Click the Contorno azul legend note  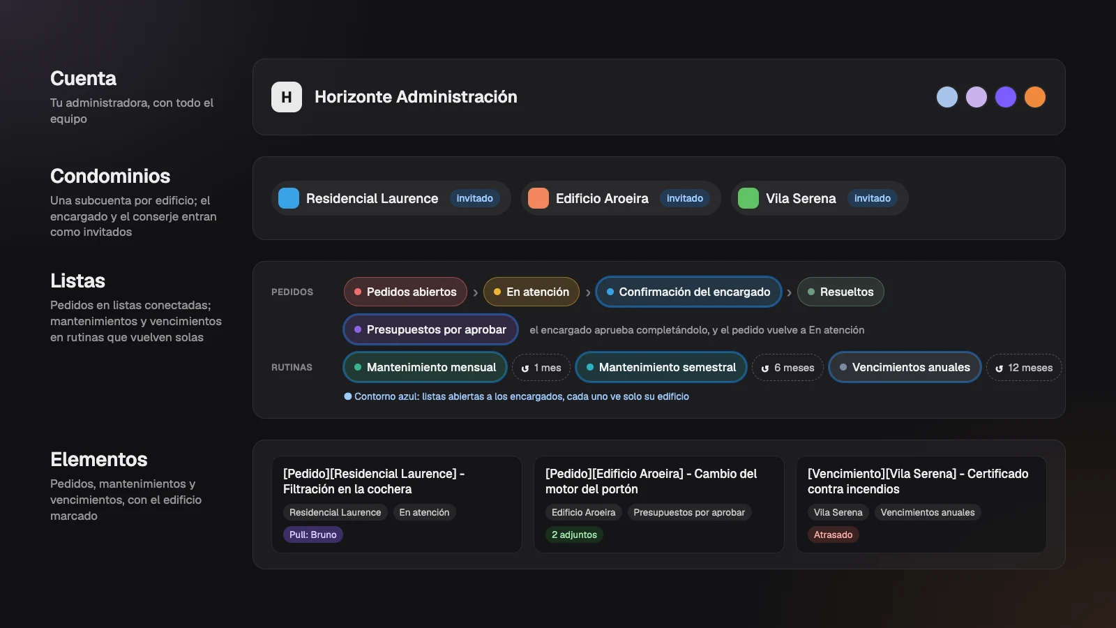click(517, 396)
